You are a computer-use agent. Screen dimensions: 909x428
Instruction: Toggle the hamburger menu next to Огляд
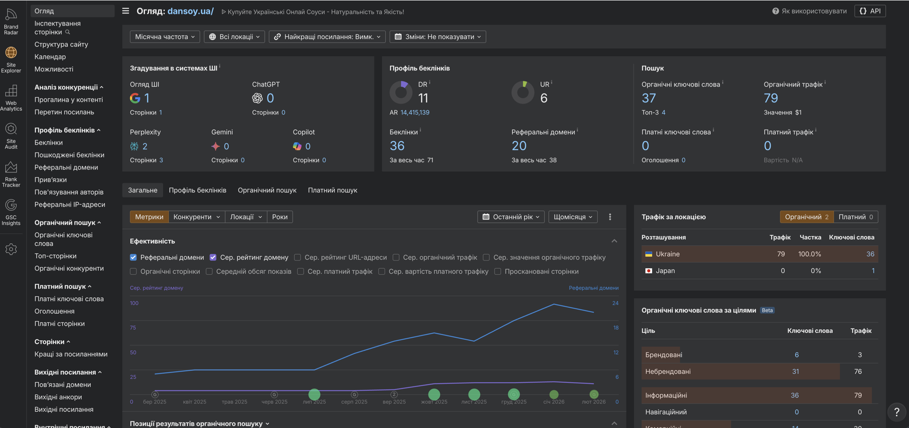click(126, 11)
